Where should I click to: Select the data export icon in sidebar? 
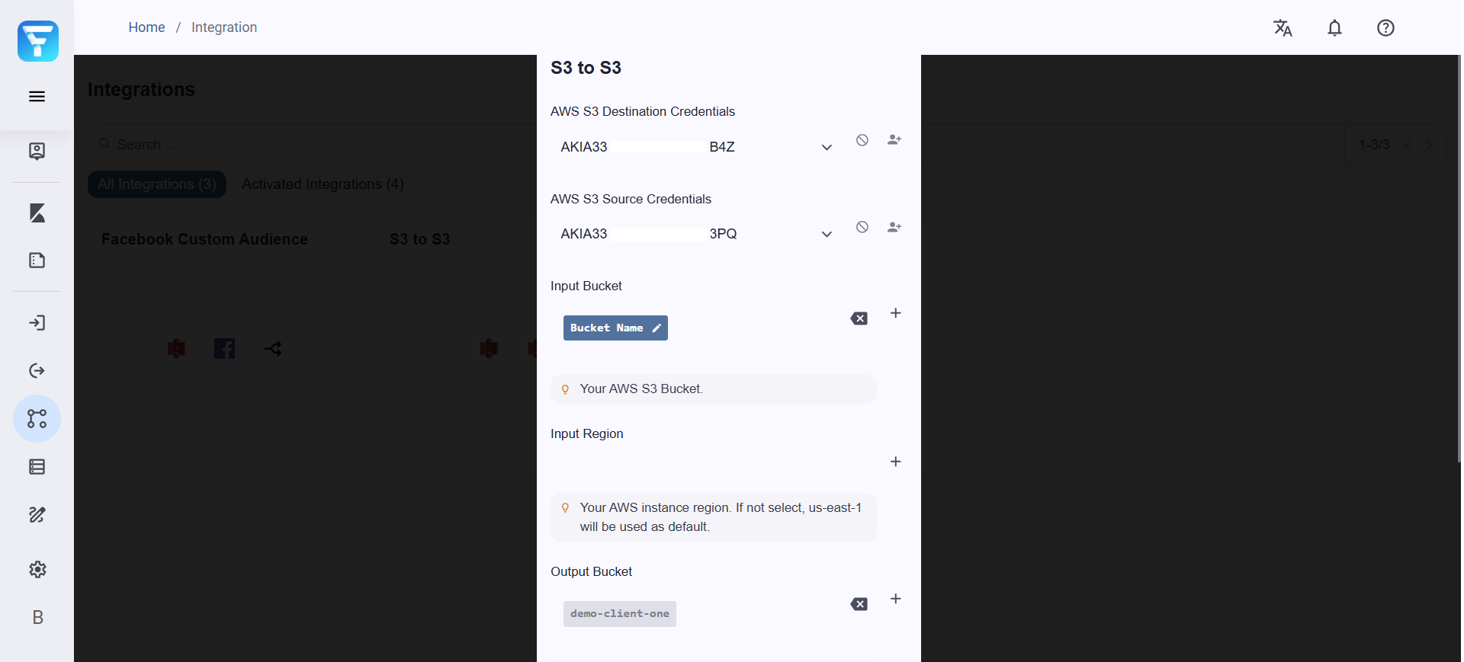point(37,371)
